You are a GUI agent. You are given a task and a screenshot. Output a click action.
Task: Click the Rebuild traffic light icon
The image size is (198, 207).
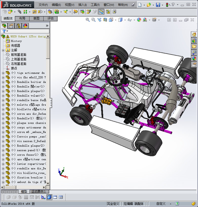pos(167,5)
